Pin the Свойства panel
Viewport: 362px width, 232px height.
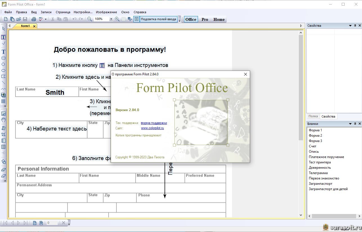tap(355, 26)
